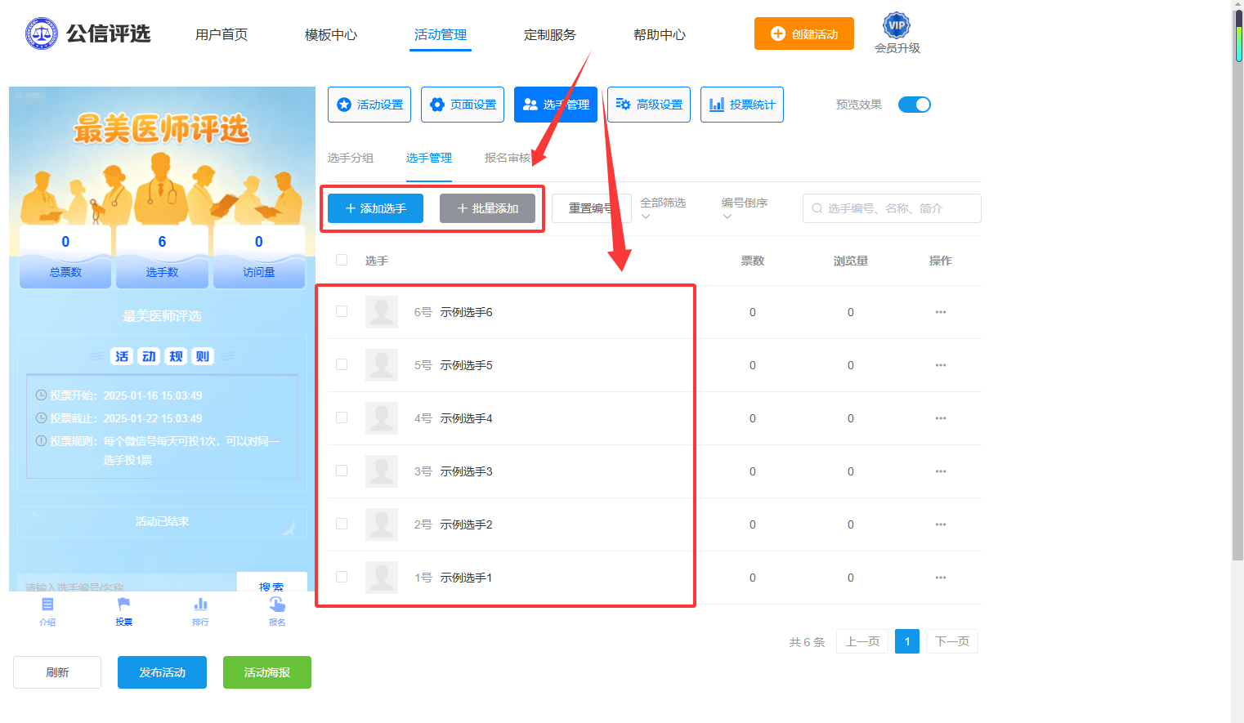The height and width of the screenshot is (723, 1244).
Task: Click the 公信评选 logo icon
Action: [x=42, y=33]
